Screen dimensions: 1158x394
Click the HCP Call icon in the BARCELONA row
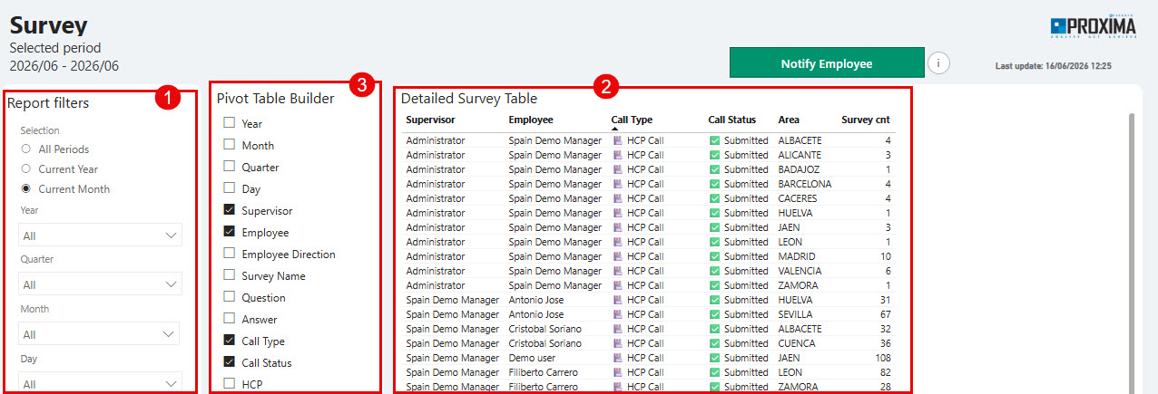[617, 184]
